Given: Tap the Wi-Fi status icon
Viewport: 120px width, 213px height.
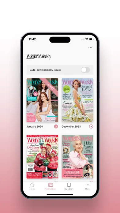Looking at the screenshot, I should pos(87,39).
